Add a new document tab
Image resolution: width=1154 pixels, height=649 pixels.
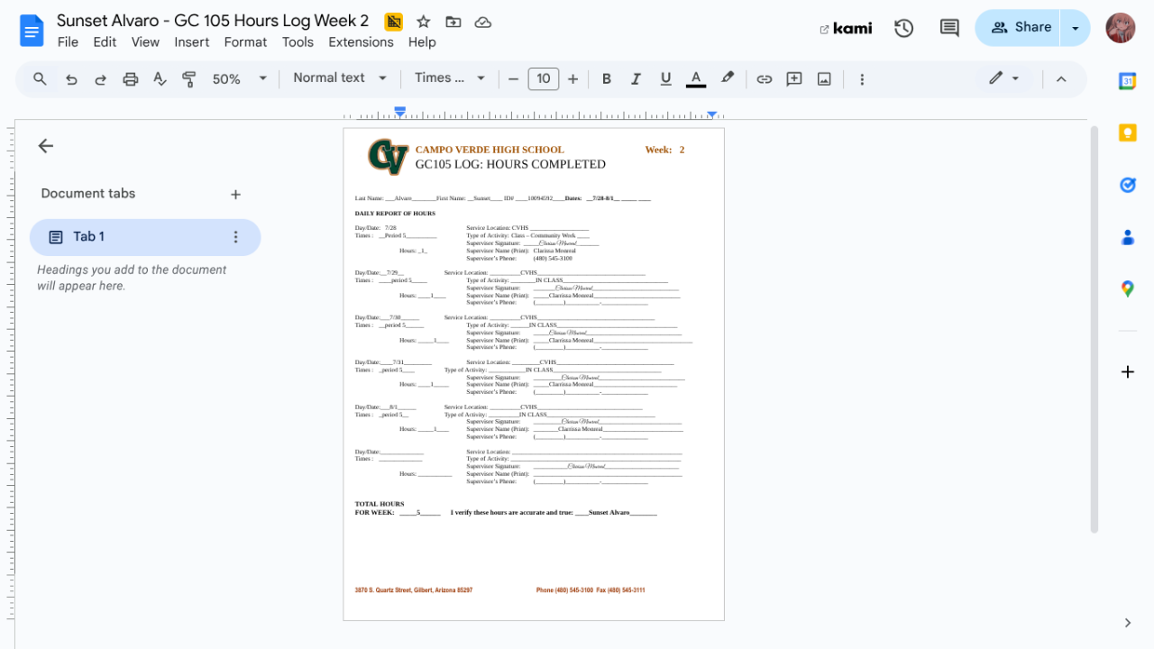[235, 195]
